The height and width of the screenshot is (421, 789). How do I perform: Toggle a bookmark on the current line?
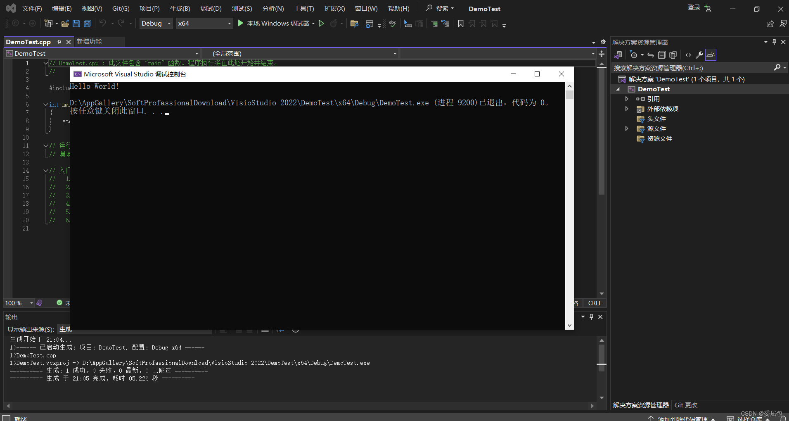[461, 24]
